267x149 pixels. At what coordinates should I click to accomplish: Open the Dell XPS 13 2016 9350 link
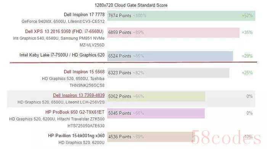tap(64, 32)
